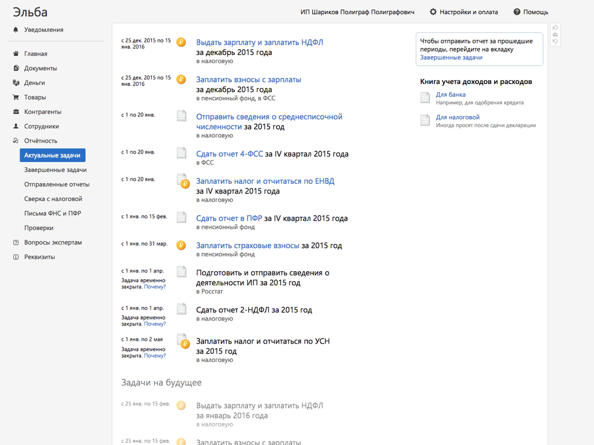Viewport: 594px width, 445px height.
Task: Open the Проверки section
Action: pos(39,228)
